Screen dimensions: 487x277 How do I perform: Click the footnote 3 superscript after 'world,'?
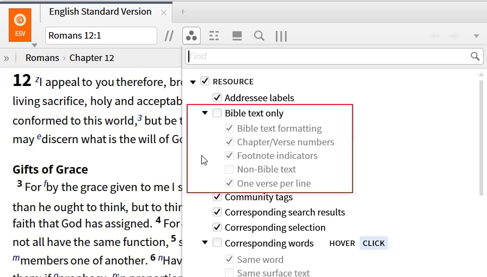pyautogui.click(x=140, y=118)
